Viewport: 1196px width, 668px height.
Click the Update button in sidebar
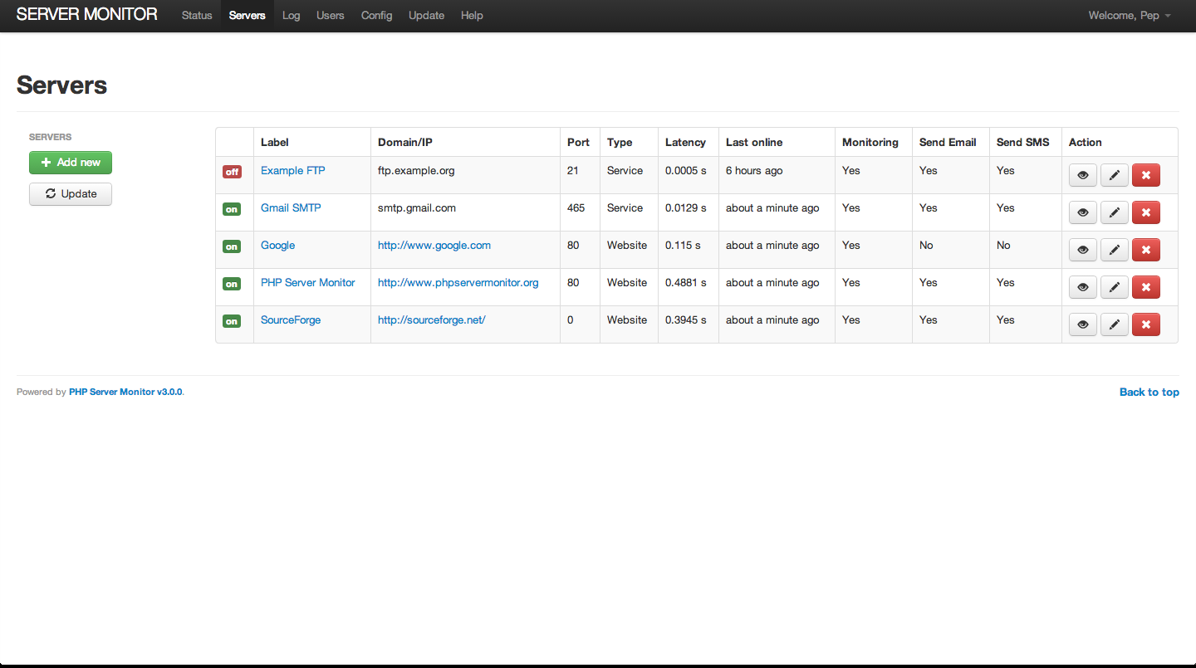71,194
